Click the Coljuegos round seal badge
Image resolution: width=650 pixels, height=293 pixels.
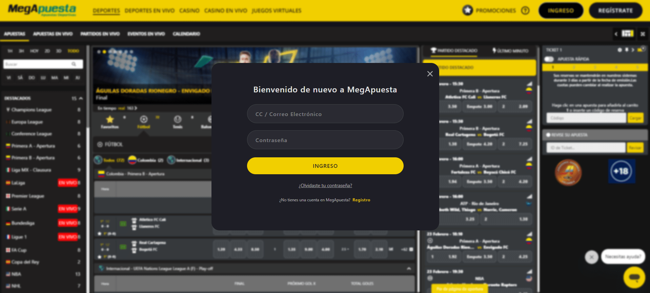tap(568, 172)
